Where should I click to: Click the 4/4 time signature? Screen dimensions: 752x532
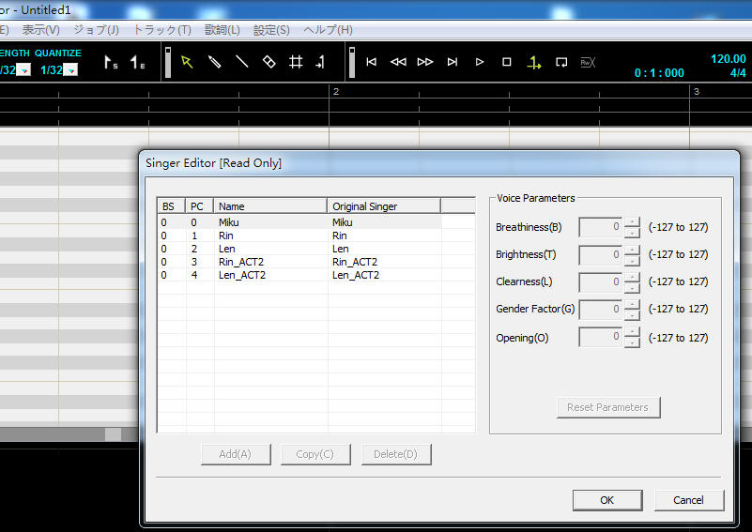pyautogui.click(x=738, y=73)
